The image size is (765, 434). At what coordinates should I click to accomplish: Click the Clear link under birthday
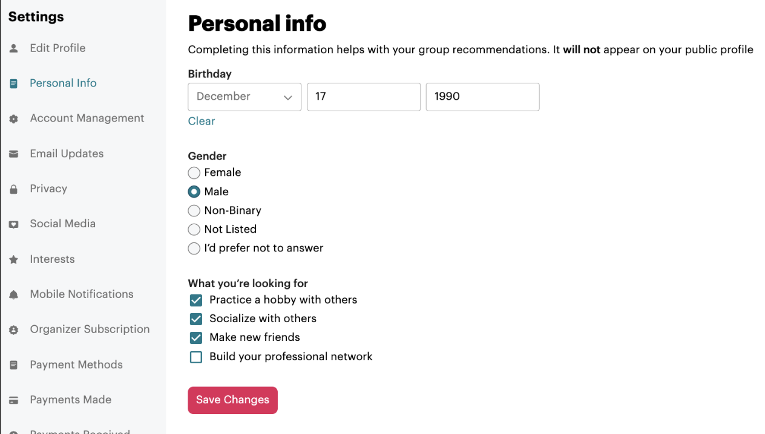click(201, 121)
